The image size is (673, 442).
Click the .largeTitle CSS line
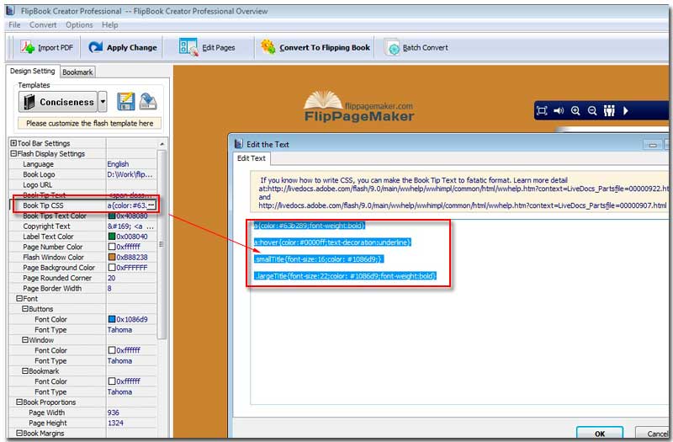point(345,276)
